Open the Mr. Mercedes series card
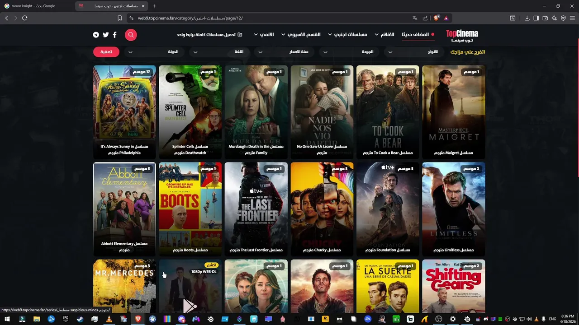Screen dimensions: 579x325 click(124, 287)
